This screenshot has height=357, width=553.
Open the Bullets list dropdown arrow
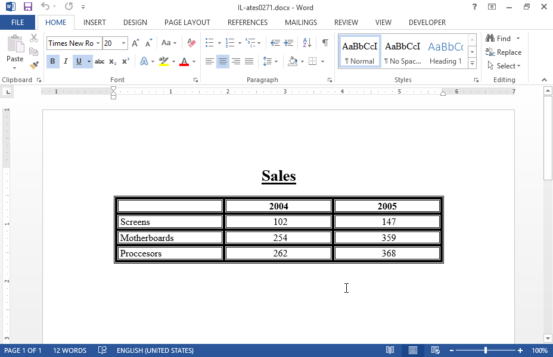pyautogui.click(x=219, y=43)
